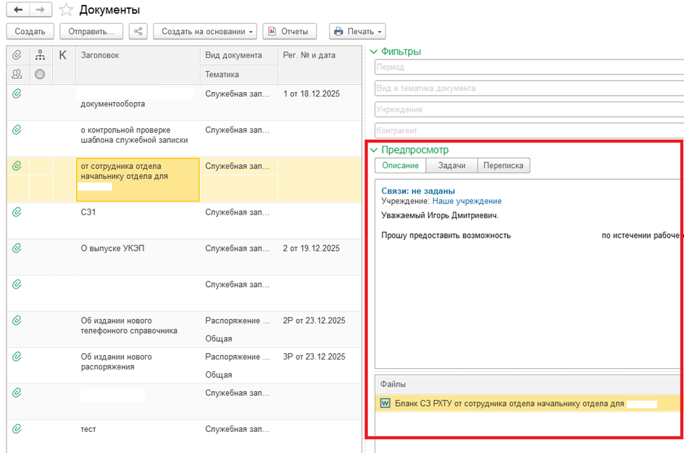Click the paperclip icon on О выпуске УКЭП row

point(17,249)
